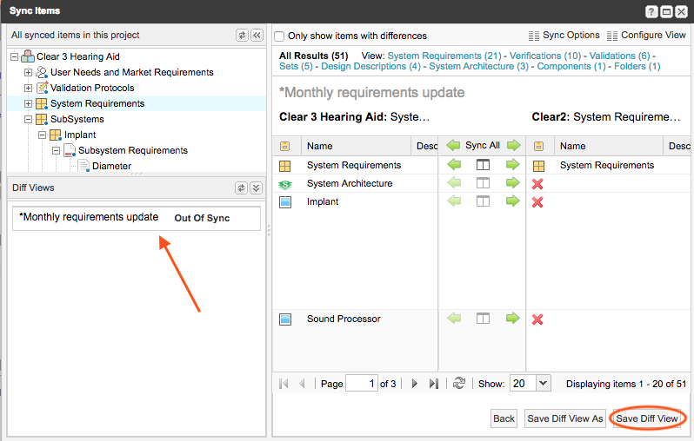Click Sync All left arrow in header
The image size is (694, 441).
453,146
